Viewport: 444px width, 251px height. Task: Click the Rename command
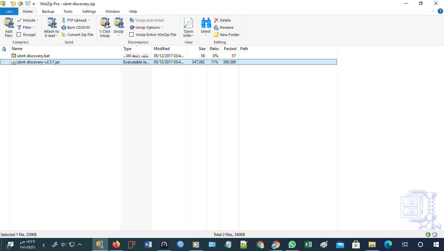(224, 27)
